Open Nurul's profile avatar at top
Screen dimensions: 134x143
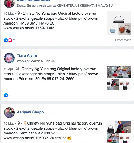click(x=9, y=4)
